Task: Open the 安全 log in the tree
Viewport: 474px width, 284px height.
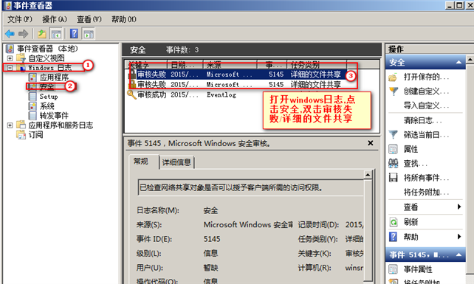Action: click(47, 87)
